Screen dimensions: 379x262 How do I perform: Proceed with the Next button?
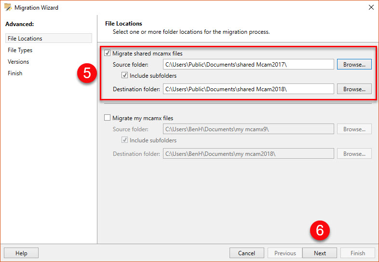click(320, 253)
